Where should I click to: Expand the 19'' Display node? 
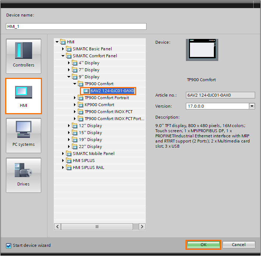click(69, 140)
